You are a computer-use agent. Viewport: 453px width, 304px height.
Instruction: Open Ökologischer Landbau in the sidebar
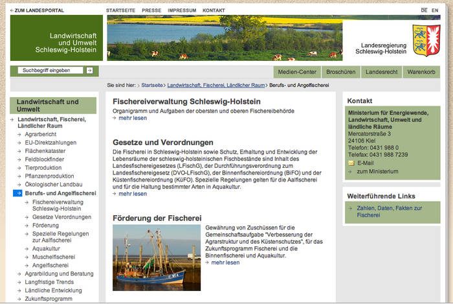pos(53,185)
